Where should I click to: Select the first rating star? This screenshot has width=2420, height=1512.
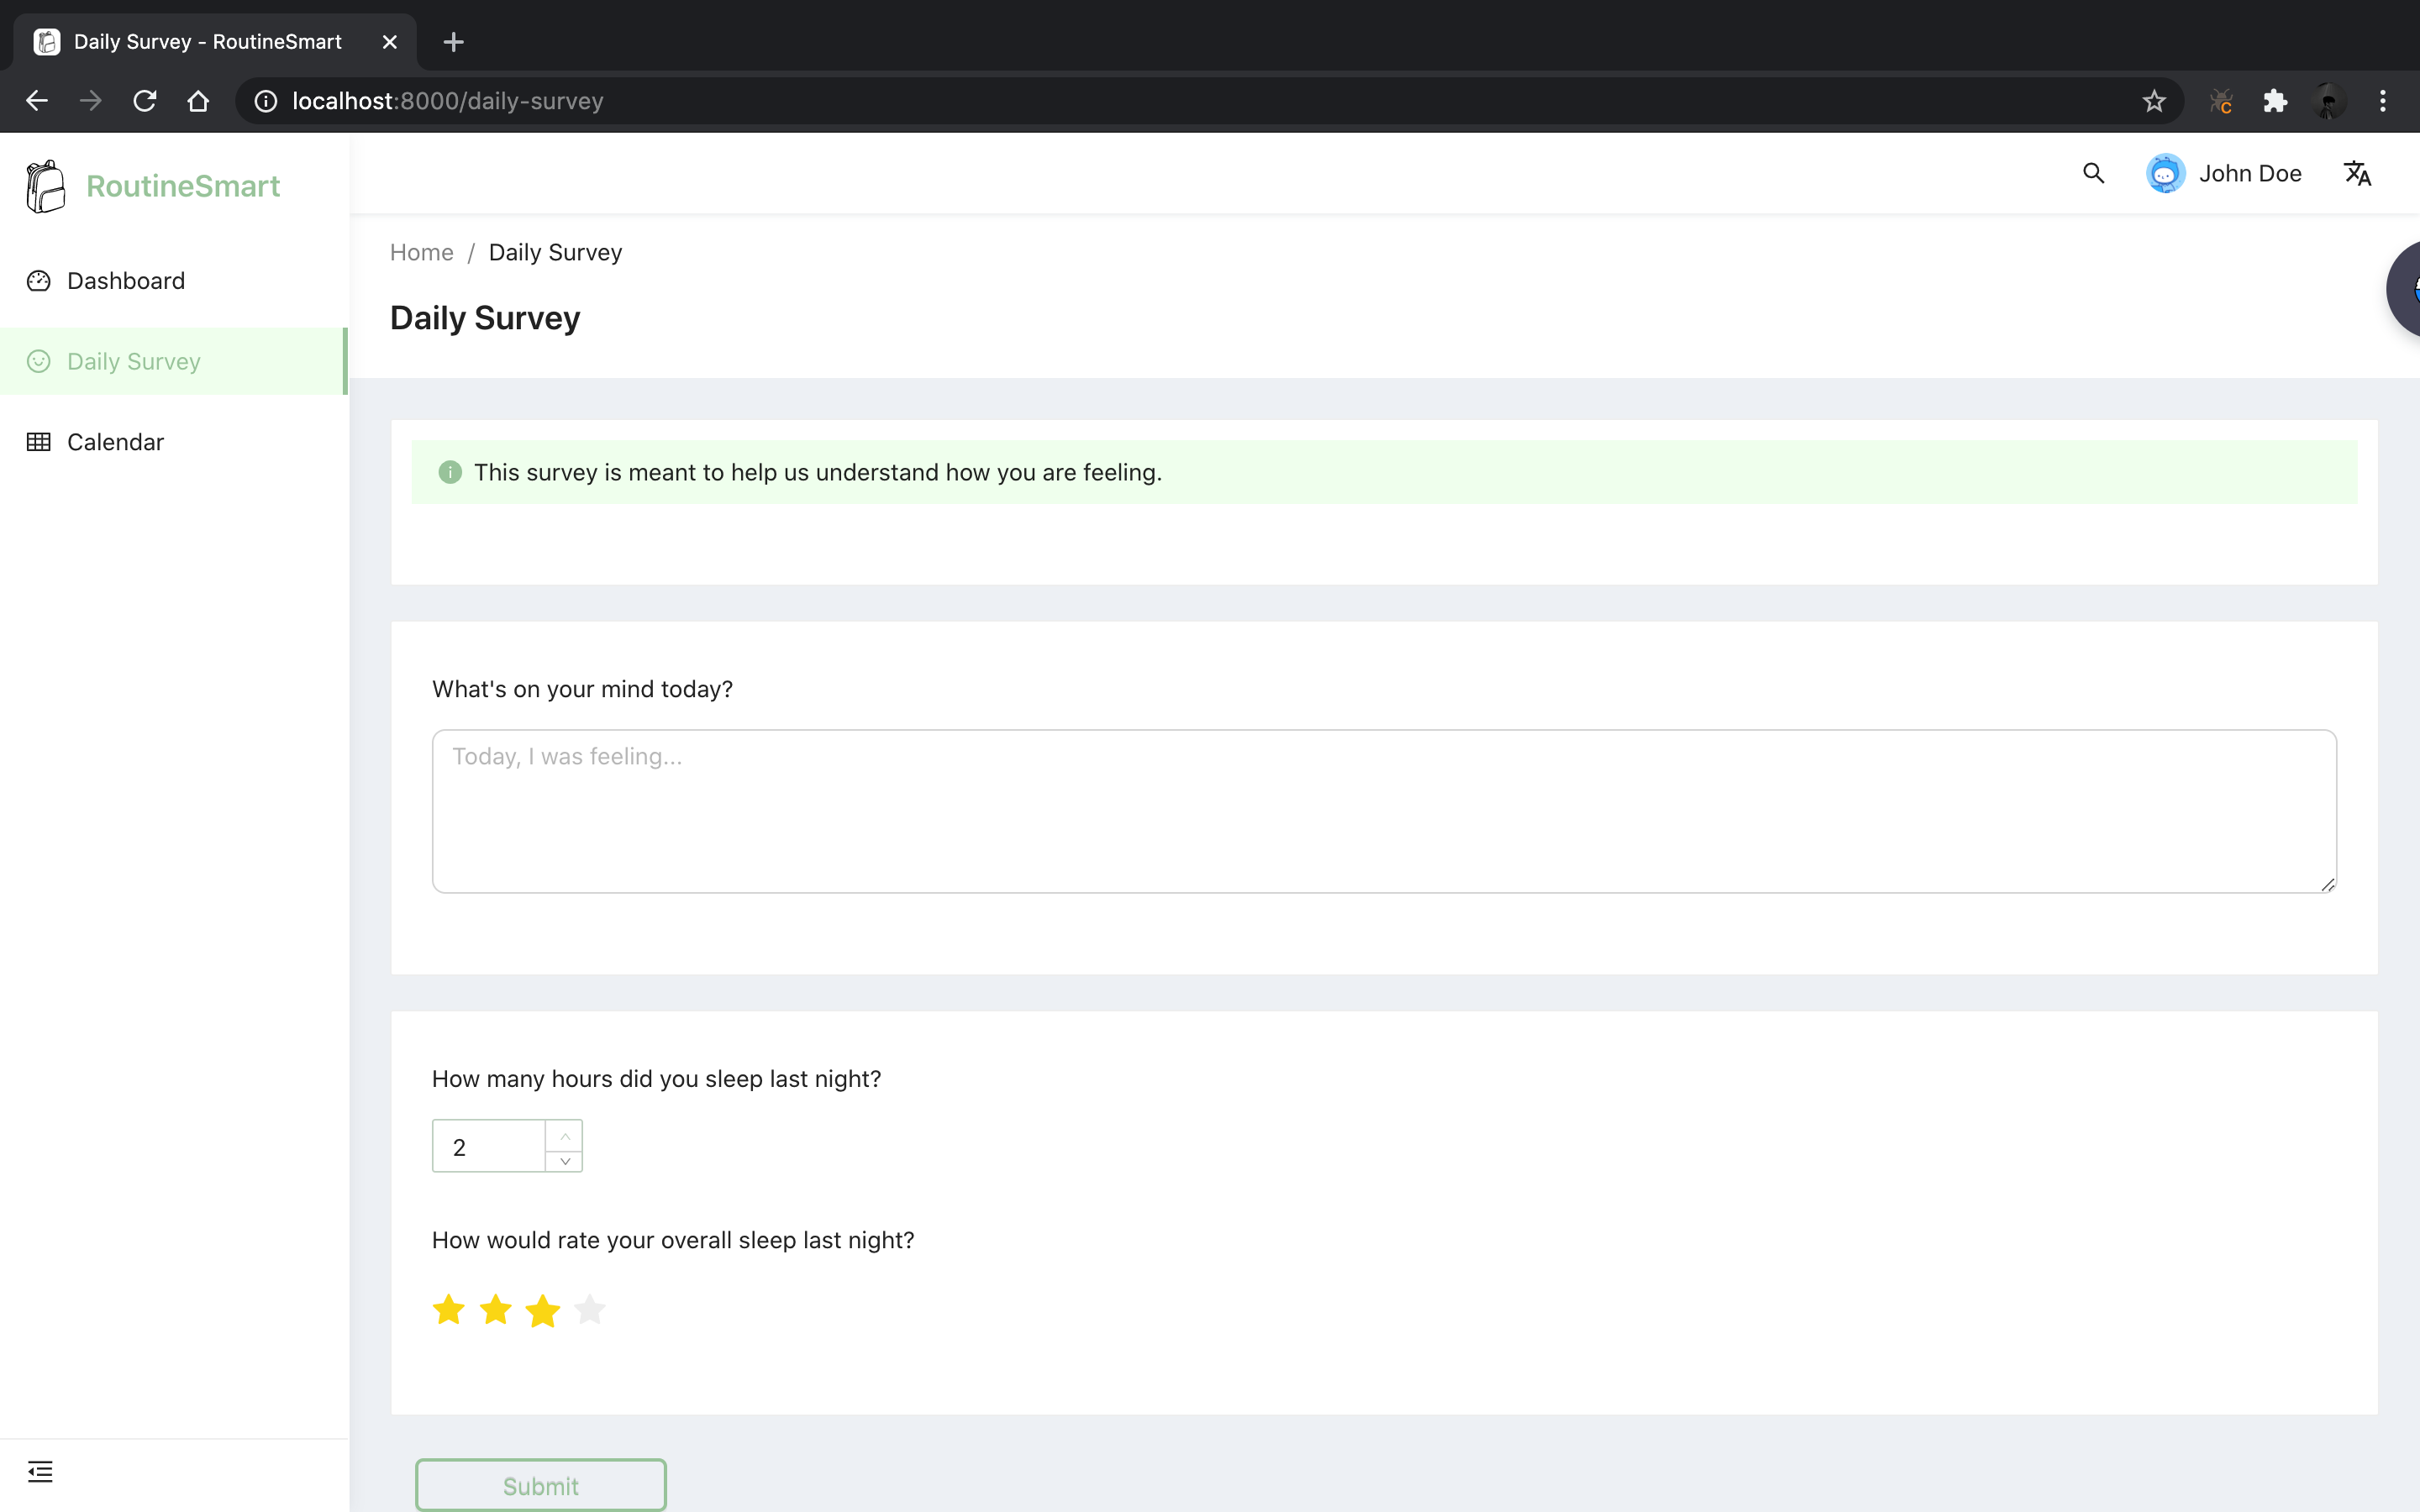coord(449,1309)
